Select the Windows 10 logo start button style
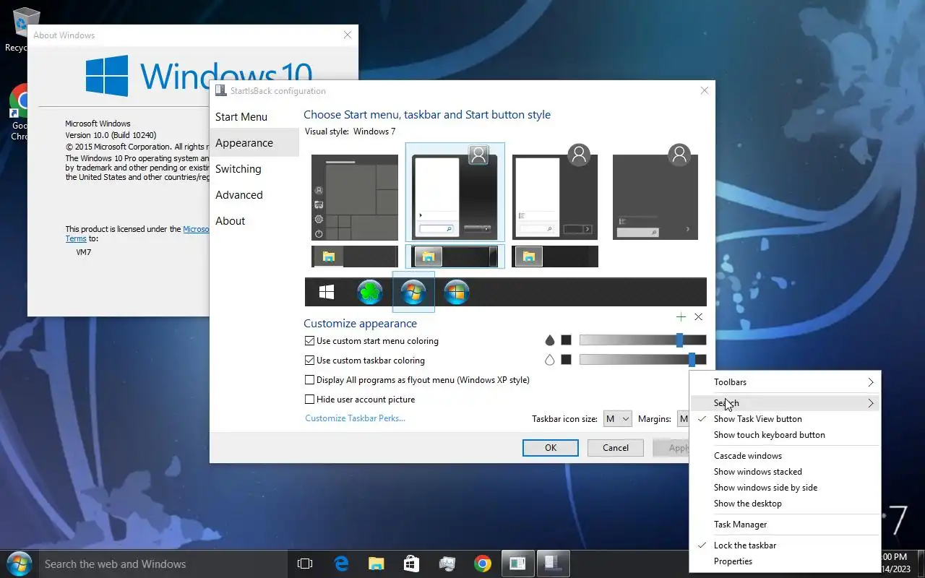925x578 pixels. pyautogui.click(x=327, y=292)
